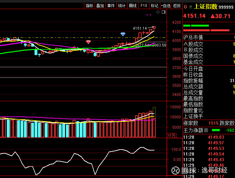Click the G icon before 上证指数
This screenshot has width=235, height=178.
pyautogui.click(x=186, y=7)
